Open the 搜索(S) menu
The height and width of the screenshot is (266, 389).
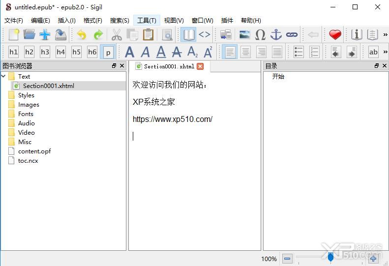point(120,20)
